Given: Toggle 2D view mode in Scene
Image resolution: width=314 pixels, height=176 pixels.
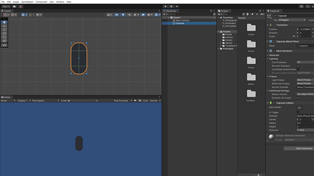Looking at the screenshot, I should 117,15.
